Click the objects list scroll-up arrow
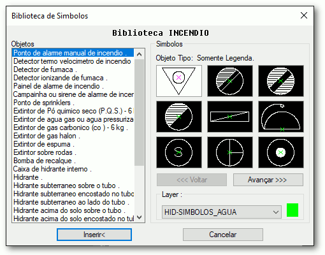This screenshot has width=325, height=255. tap(140, 54)
